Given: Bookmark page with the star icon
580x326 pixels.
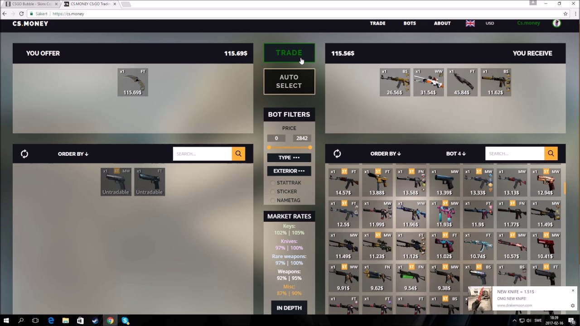Looking at the screenshot, I should point(565,14).
